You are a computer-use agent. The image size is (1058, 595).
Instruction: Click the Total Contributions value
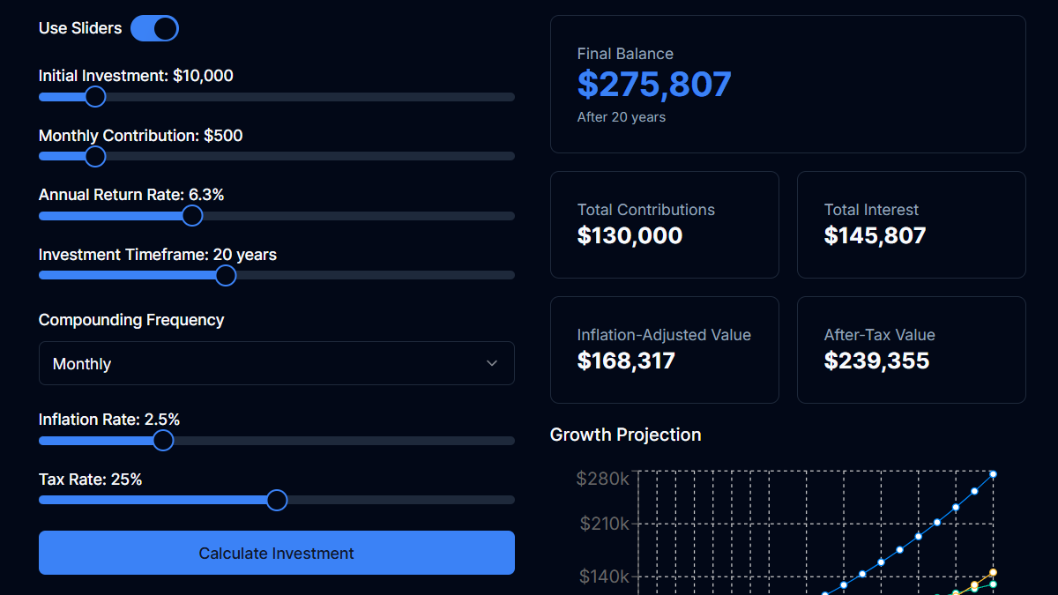tap(629, 235)
